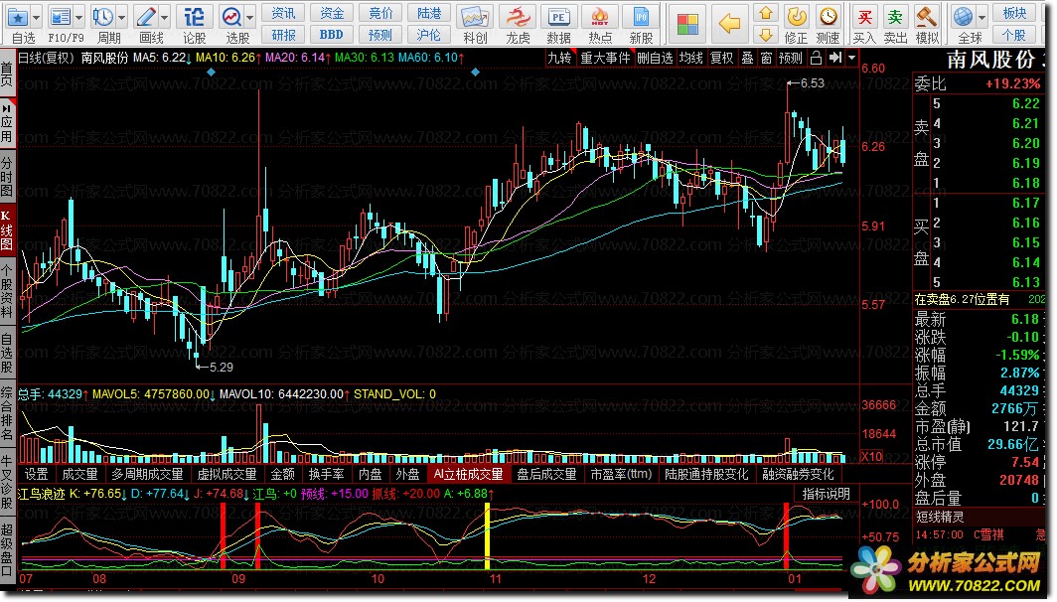Select the 多周期成交量 indicator tab
Viewport: 1057px width, 602px height.
pyautogui.click(x=147, y=475)
